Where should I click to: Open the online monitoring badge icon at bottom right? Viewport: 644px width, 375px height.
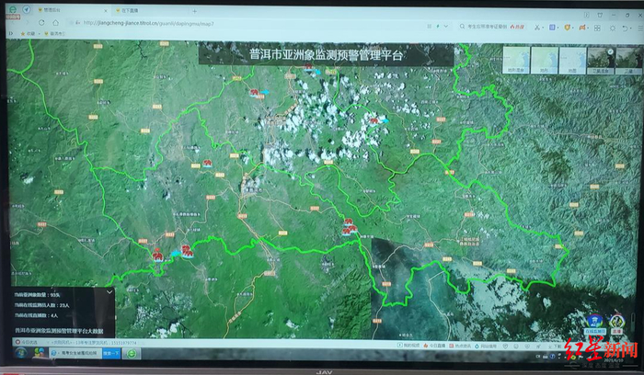(594, 324)
